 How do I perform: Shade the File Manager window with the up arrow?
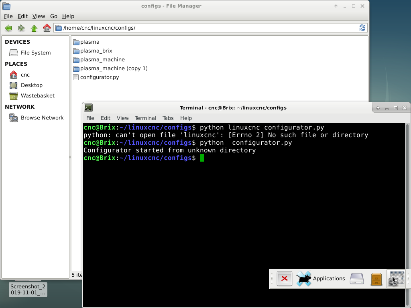(x=336, y=6)
